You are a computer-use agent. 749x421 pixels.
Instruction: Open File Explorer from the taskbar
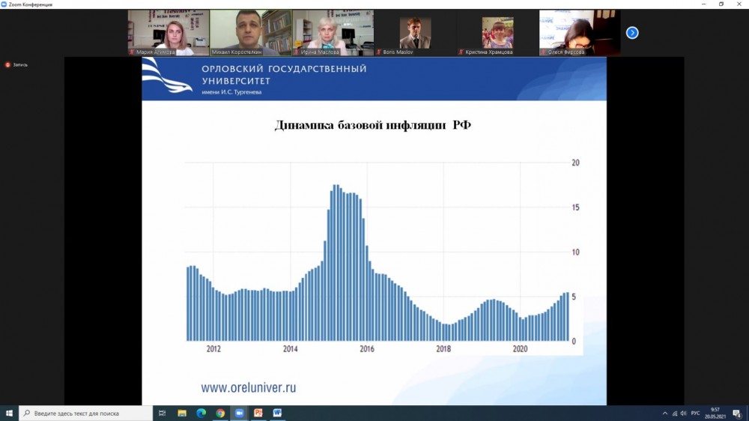pos(182,413)
